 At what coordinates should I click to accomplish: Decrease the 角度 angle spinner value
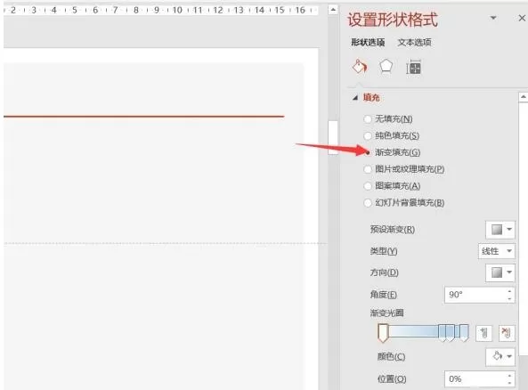coord(510,298)
